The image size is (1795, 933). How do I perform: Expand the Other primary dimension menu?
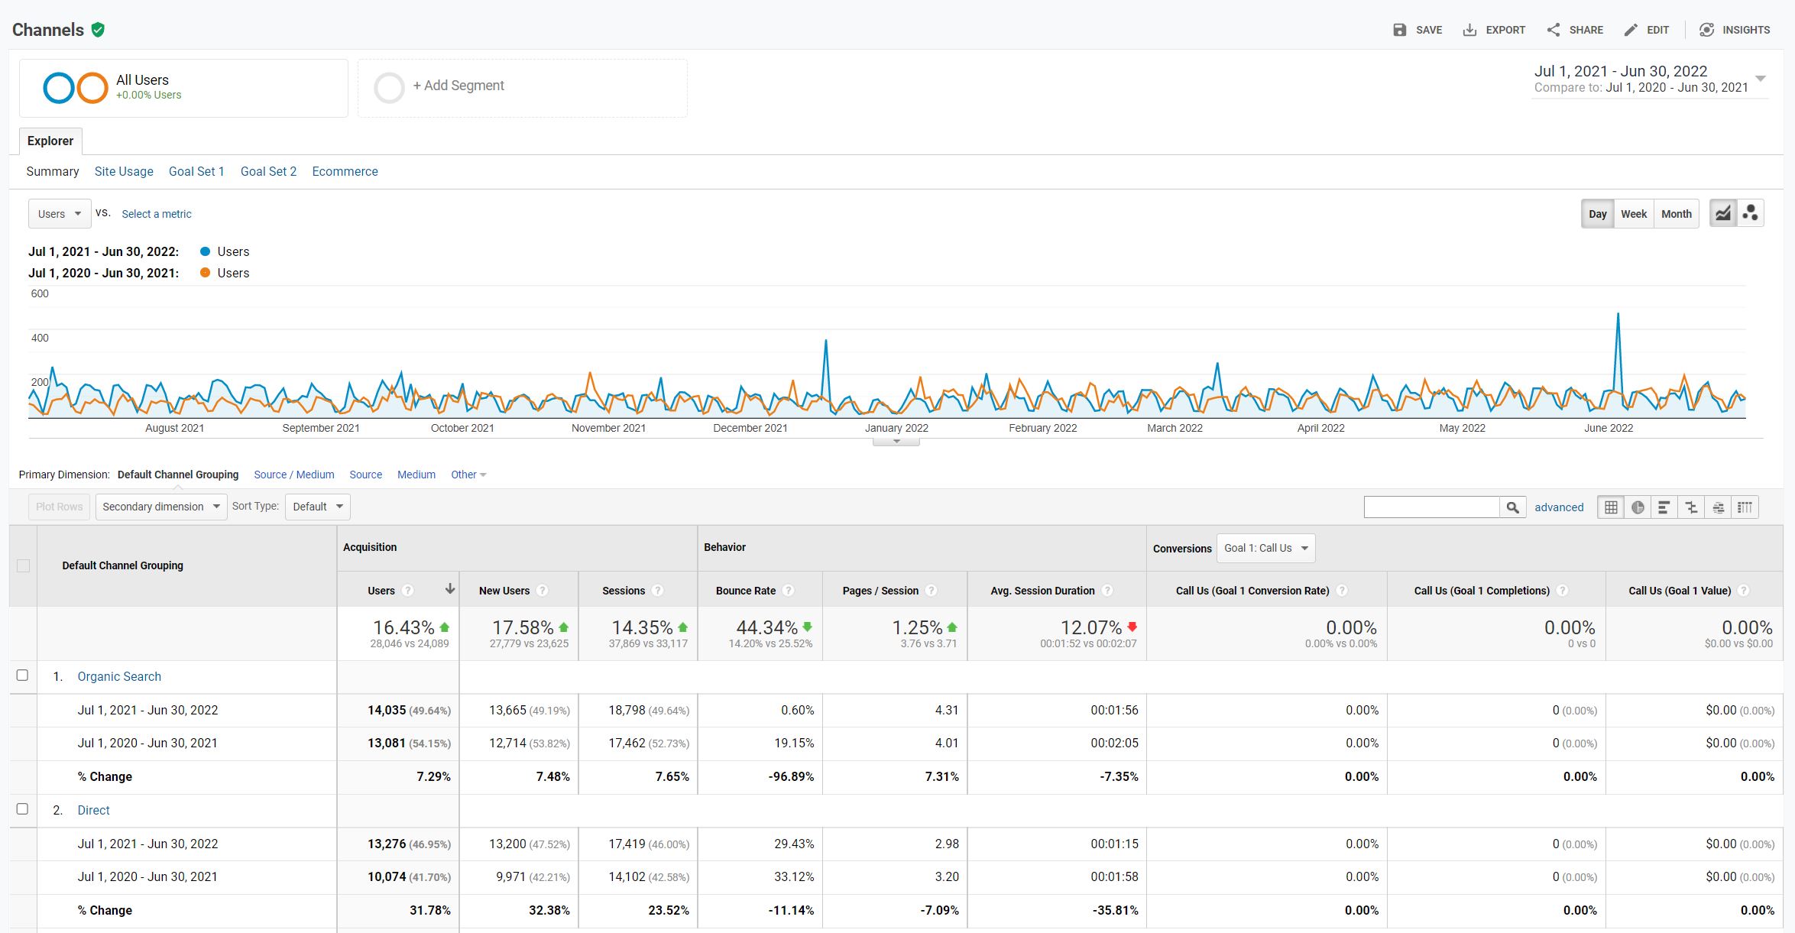(468, 475)
